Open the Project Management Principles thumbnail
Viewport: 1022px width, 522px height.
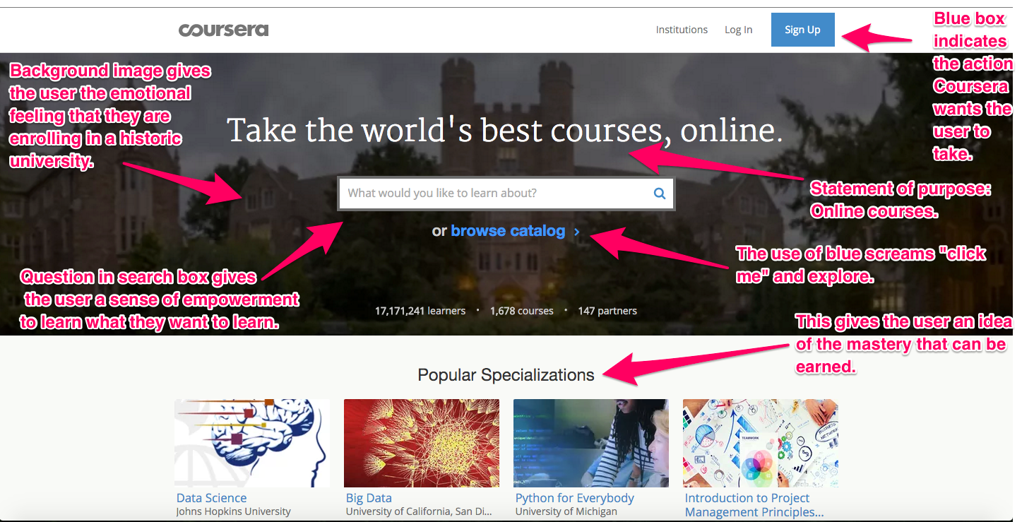click(x=761, y=443)
